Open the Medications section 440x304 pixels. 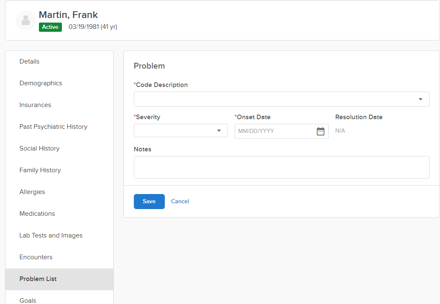(37, 214)
